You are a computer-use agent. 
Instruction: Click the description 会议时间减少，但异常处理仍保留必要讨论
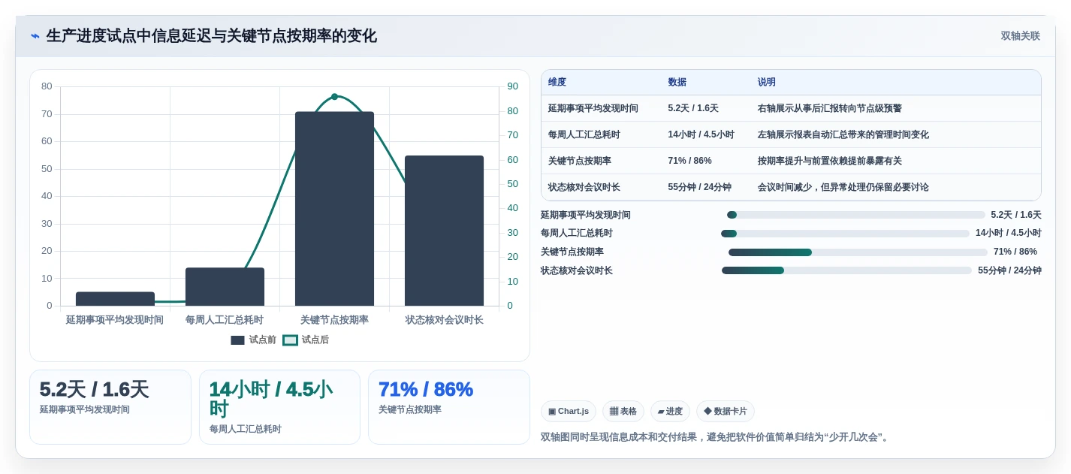tap(843, 188)
